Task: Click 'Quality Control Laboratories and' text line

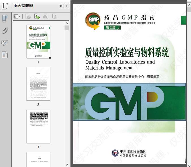Action: click(120, 62)
